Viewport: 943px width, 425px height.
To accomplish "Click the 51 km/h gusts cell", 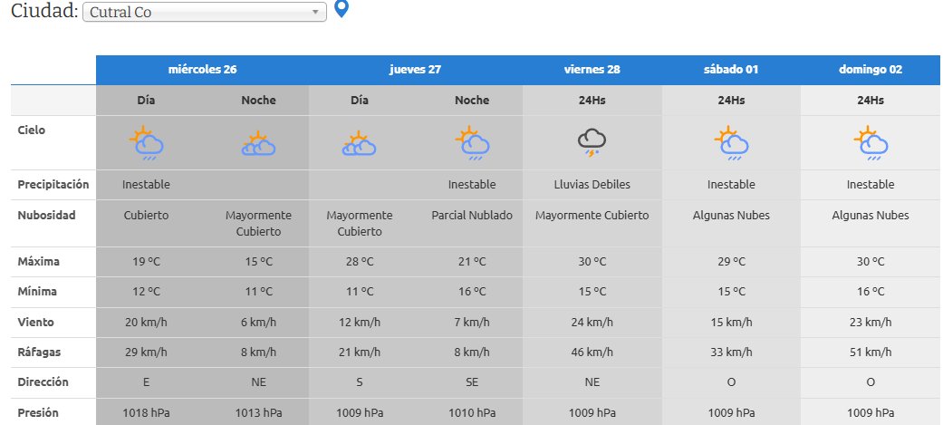I will tap(871, 353).
